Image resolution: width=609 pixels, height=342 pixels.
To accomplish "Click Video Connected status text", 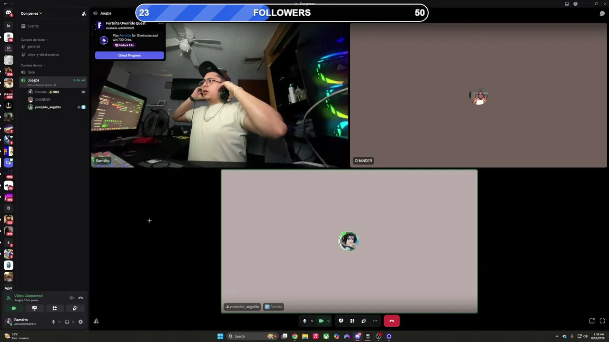I will tap(28, 296).
